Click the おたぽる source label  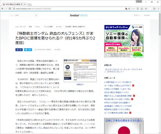(x=57, y=50)
